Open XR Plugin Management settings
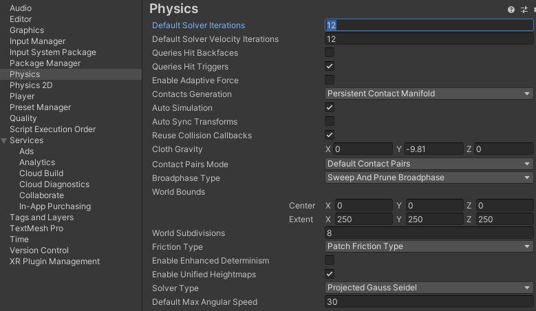This screenshot has width=536, height=311. pos(54,261)
